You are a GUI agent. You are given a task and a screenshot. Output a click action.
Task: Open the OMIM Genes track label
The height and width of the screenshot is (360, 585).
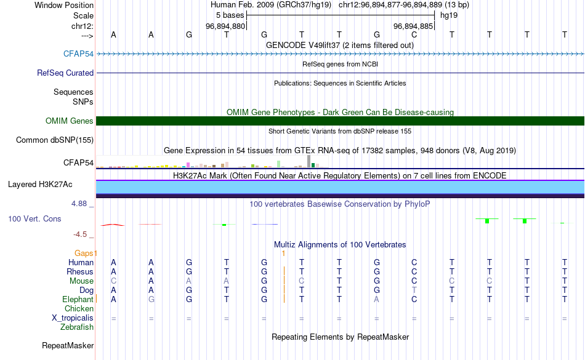click(70, 121)
